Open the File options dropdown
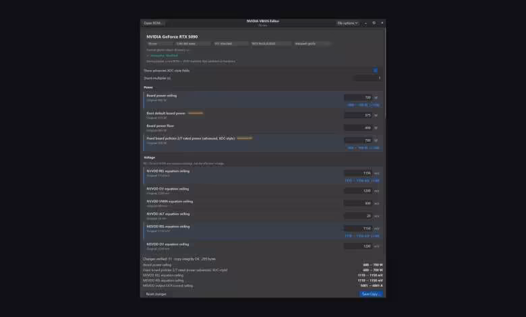The height and width of the screenshot is (317, 526). 347,23
